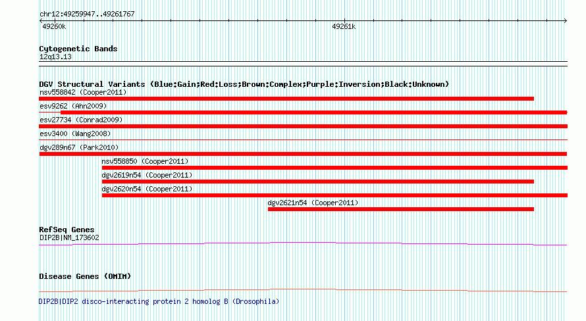586x321 pixels.
Task: Select the Cytogenetic Bands track title
Action: pyautogui.click(x=78, y=49)
